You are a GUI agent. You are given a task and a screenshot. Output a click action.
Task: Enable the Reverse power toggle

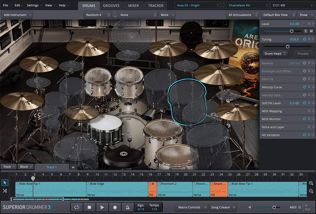(x=304, y=63)
